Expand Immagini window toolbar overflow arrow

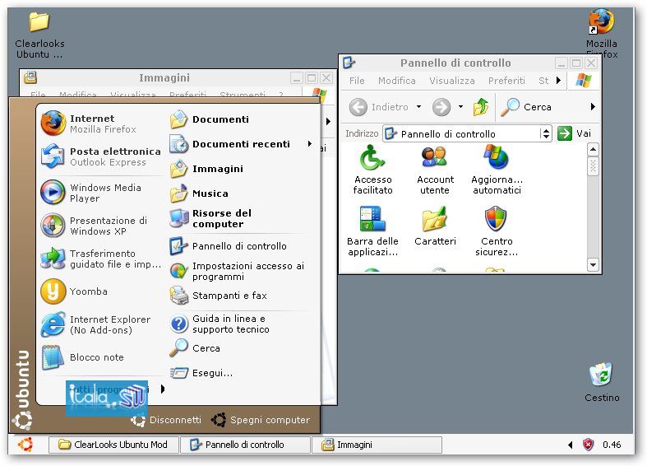click(x=329, y=122)
